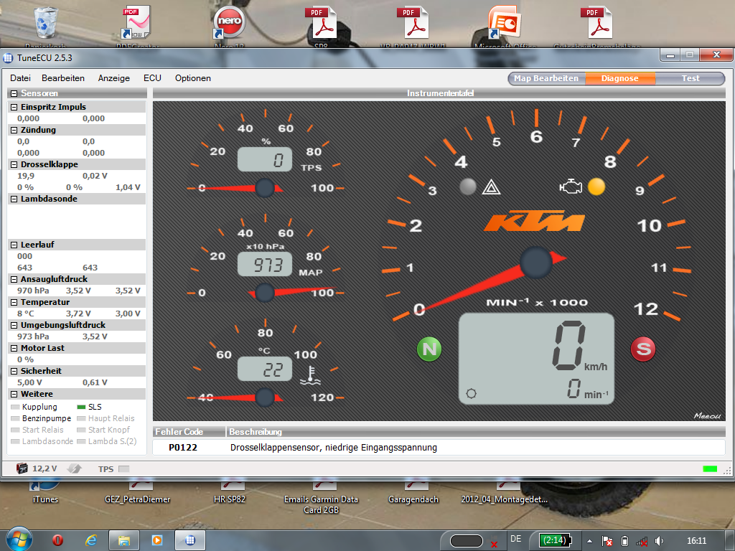Click the green neutral N indicator
Viewport: 735px width, 551px height.
(429, 349)
